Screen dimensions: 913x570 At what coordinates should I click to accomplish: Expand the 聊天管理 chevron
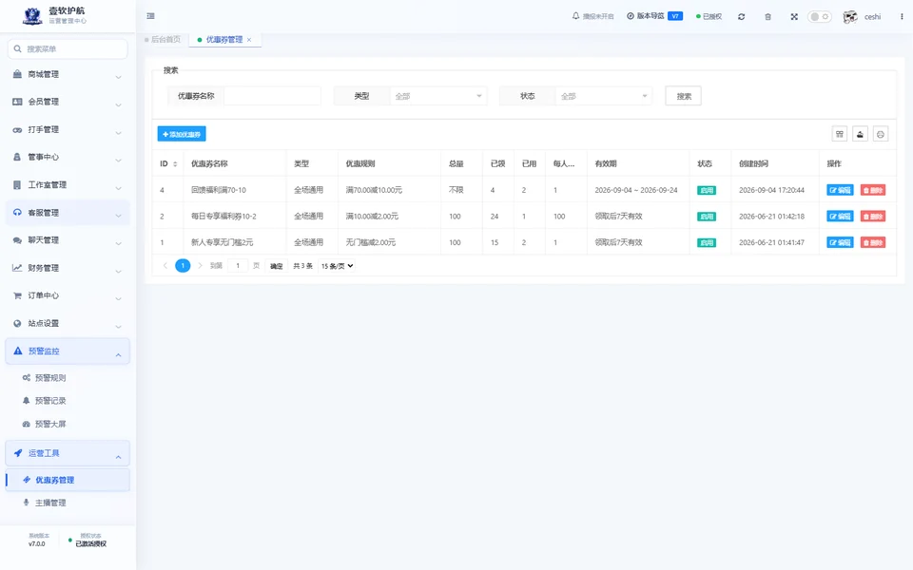pyautogui.click(x=118, y=243)
